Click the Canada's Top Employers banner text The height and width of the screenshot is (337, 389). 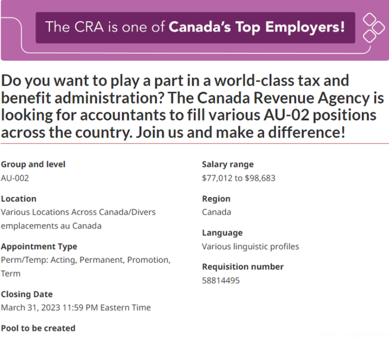pyautogui.click(x=195, y=27)
